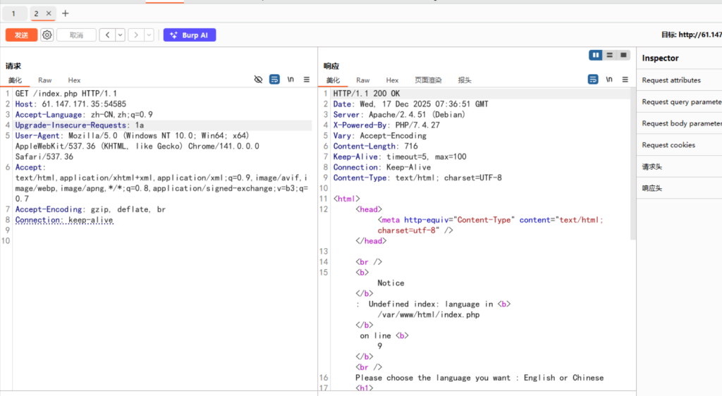Go back to previous request in history
Viewport: 722px width, 396px height.
pos(106,35)
